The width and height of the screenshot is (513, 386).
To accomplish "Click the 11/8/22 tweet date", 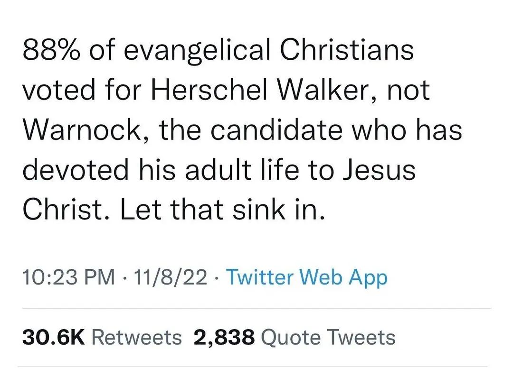I will [x=171, y=277].
